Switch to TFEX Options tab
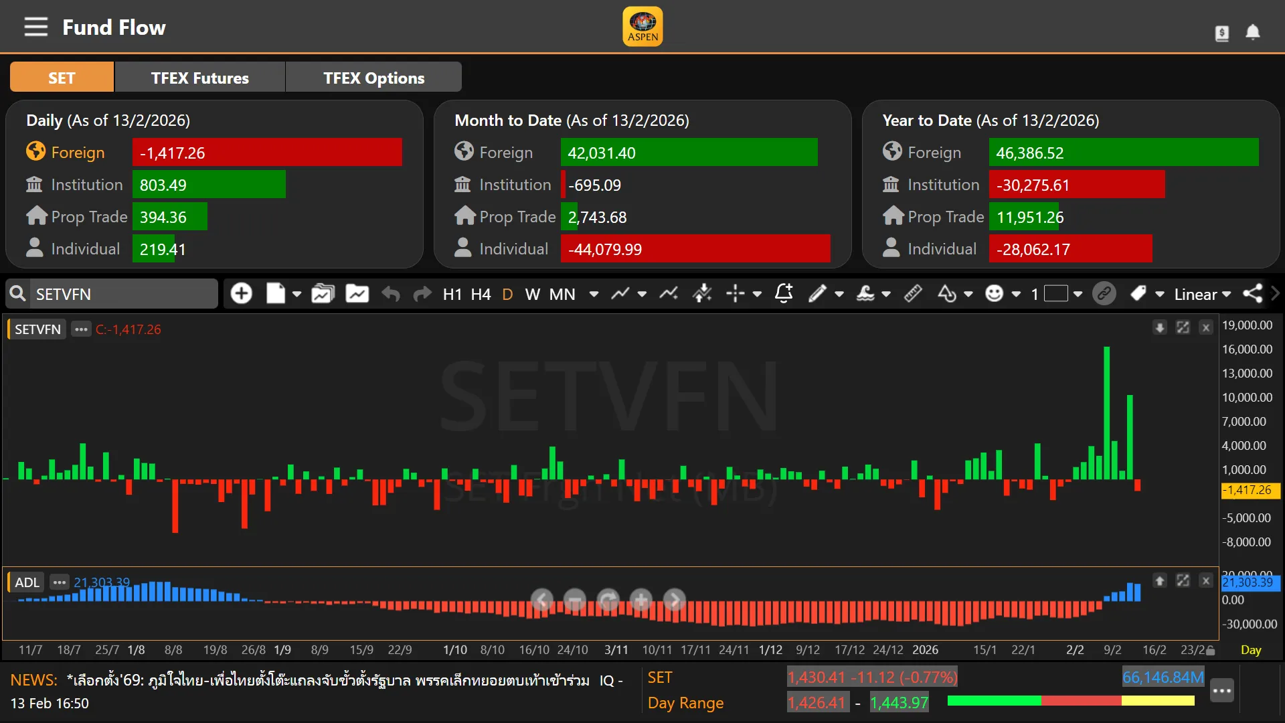This screenshot has height=723, width=1285. (373, 78)
